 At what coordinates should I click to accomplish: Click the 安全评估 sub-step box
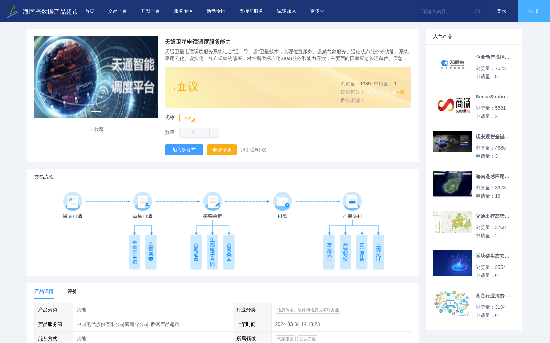[362, 252]
